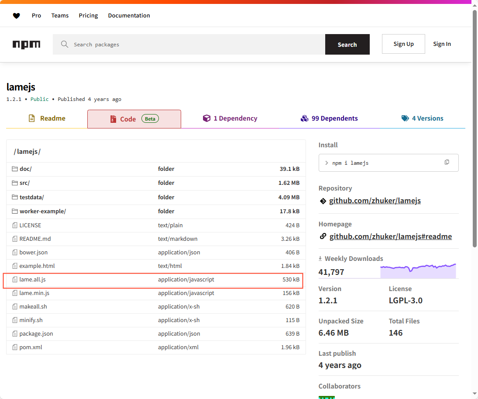
Task: Open the lame.all.js file
Action: 33,279
